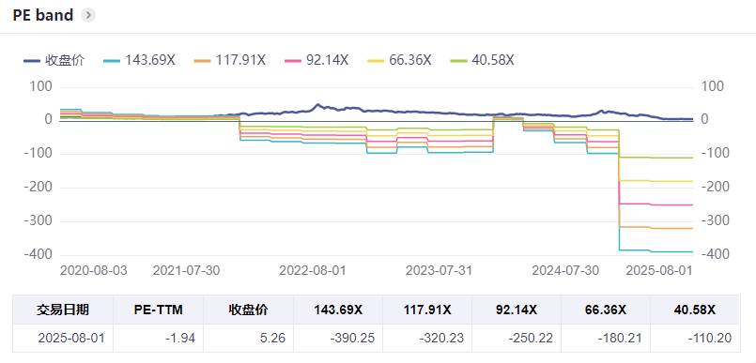Click the 交易日期 table header
Screen dimensions: 756x363
[63, 310]
